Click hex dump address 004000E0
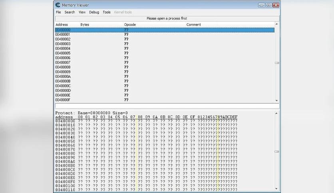This screenshot has height=193, width=334. coord(65,178)
